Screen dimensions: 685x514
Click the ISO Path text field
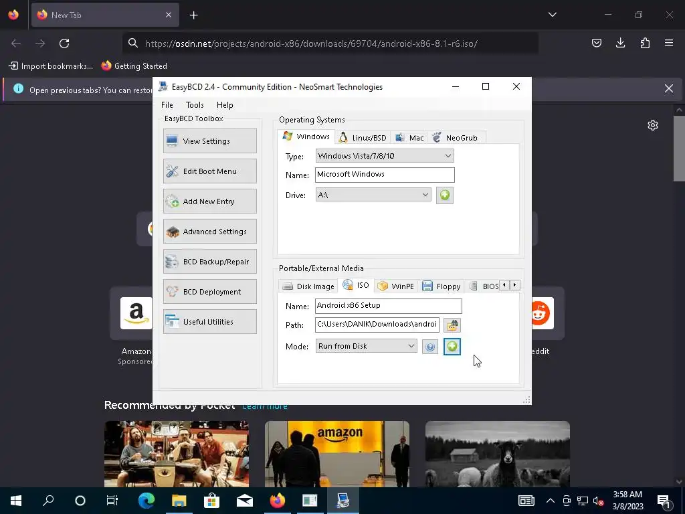coord(377,325)
